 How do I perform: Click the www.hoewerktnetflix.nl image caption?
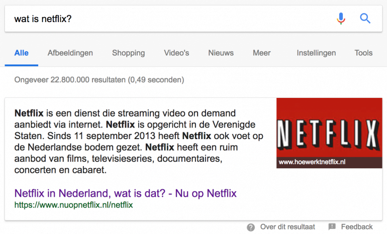pos(312,162)
